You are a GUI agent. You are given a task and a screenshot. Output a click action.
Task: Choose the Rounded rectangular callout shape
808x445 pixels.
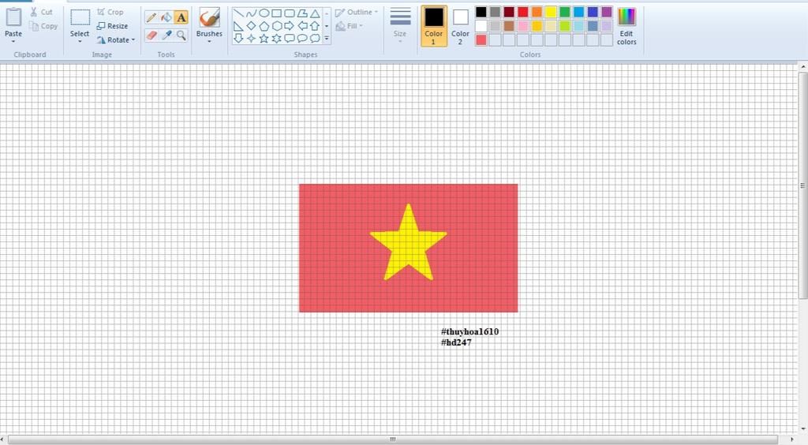pyautogui.click(x=289, y=38)
